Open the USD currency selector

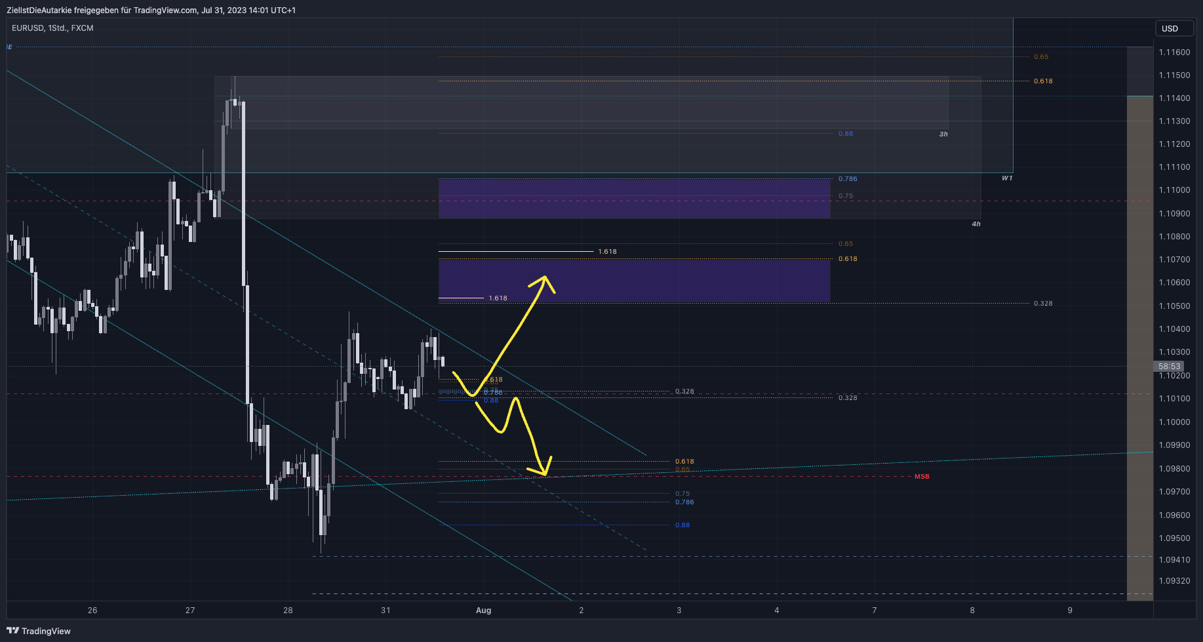point(1174,28)
